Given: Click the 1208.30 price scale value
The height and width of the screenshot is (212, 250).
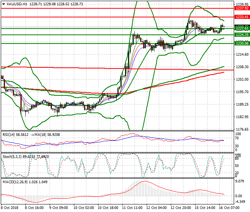Looking at the screenshot, I should 242,67.
